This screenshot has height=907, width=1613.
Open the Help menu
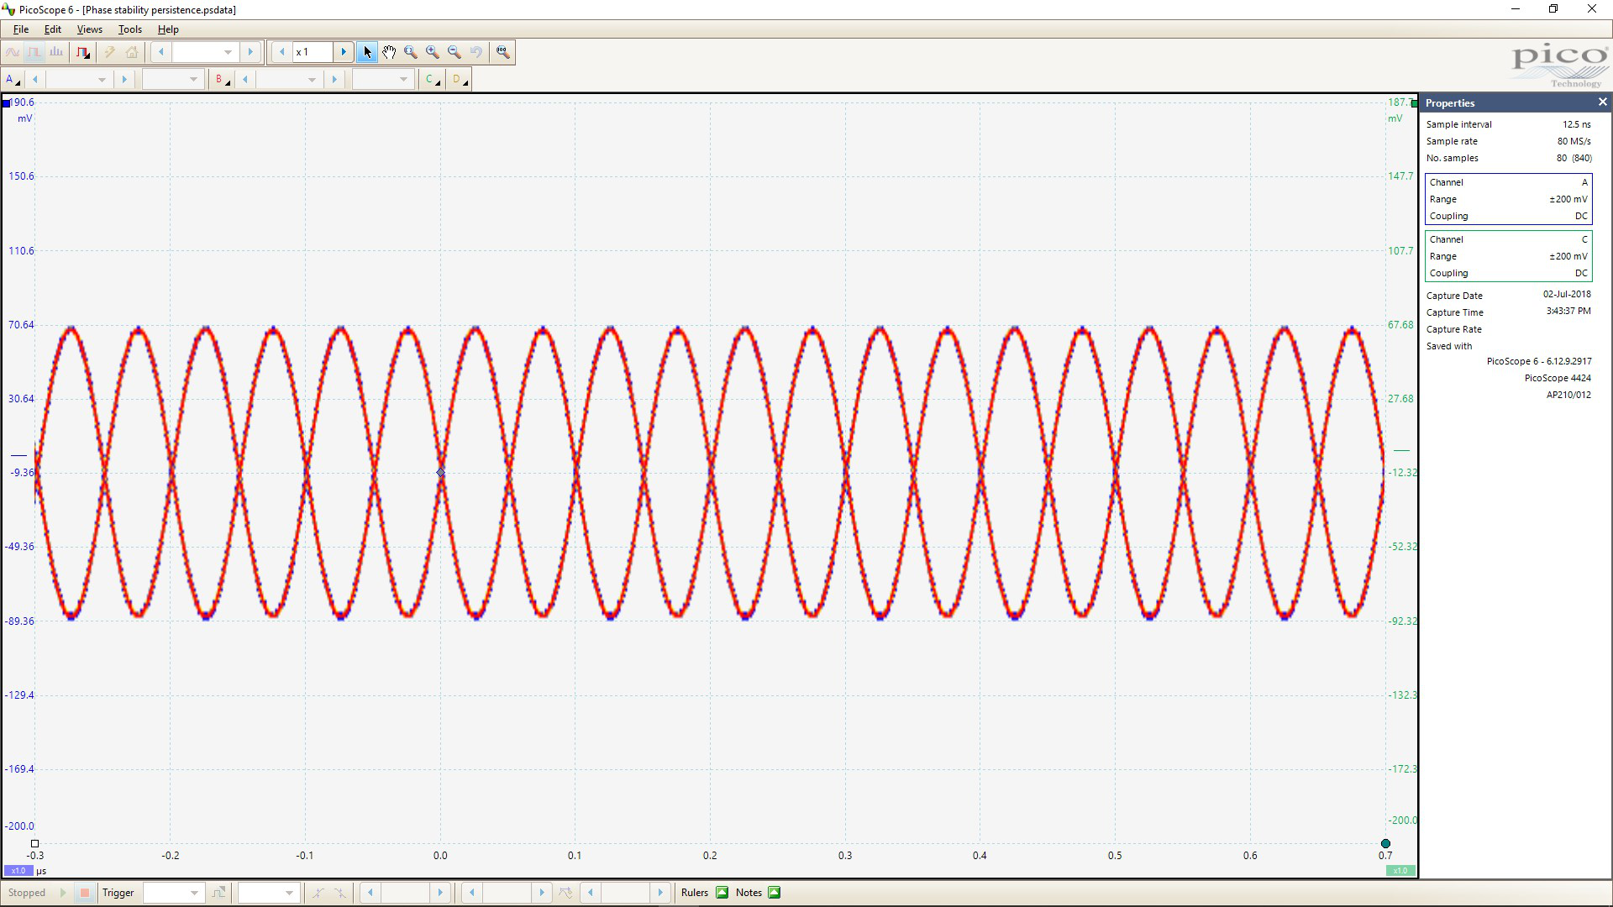(x=168, y=29)
